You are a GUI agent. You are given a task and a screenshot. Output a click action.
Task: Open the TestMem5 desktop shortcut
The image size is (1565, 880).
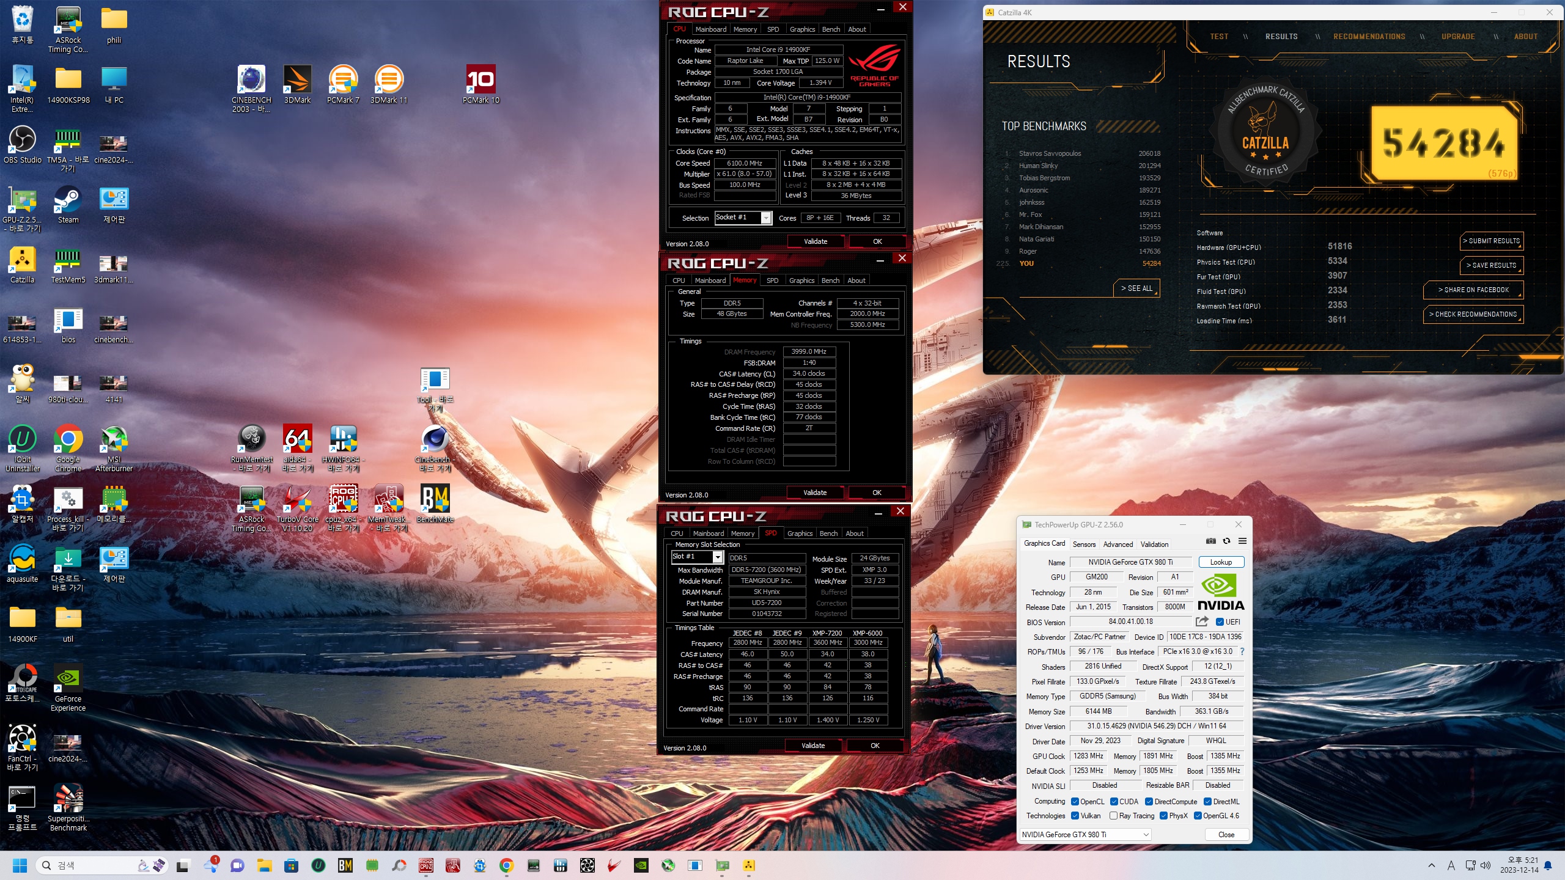coord(68,264)
